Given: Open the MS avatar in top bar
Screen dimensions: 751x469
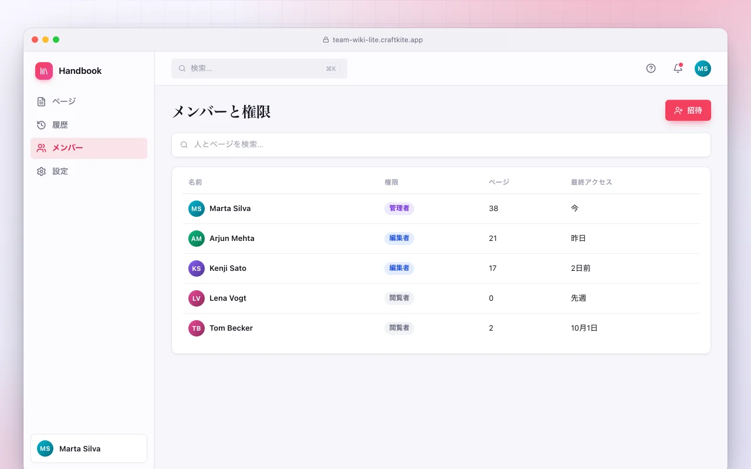Looking at the screenshot, I should [x=703, y=69].
